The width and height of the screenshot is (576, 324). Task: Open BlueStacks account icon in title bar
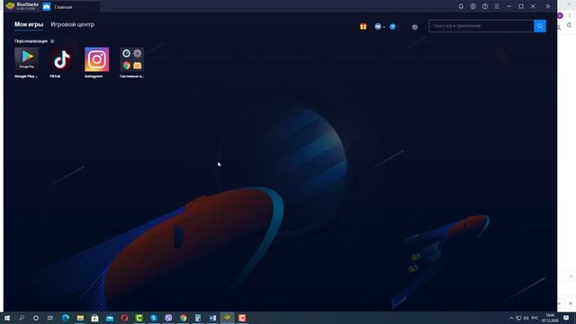pos(472,6)
